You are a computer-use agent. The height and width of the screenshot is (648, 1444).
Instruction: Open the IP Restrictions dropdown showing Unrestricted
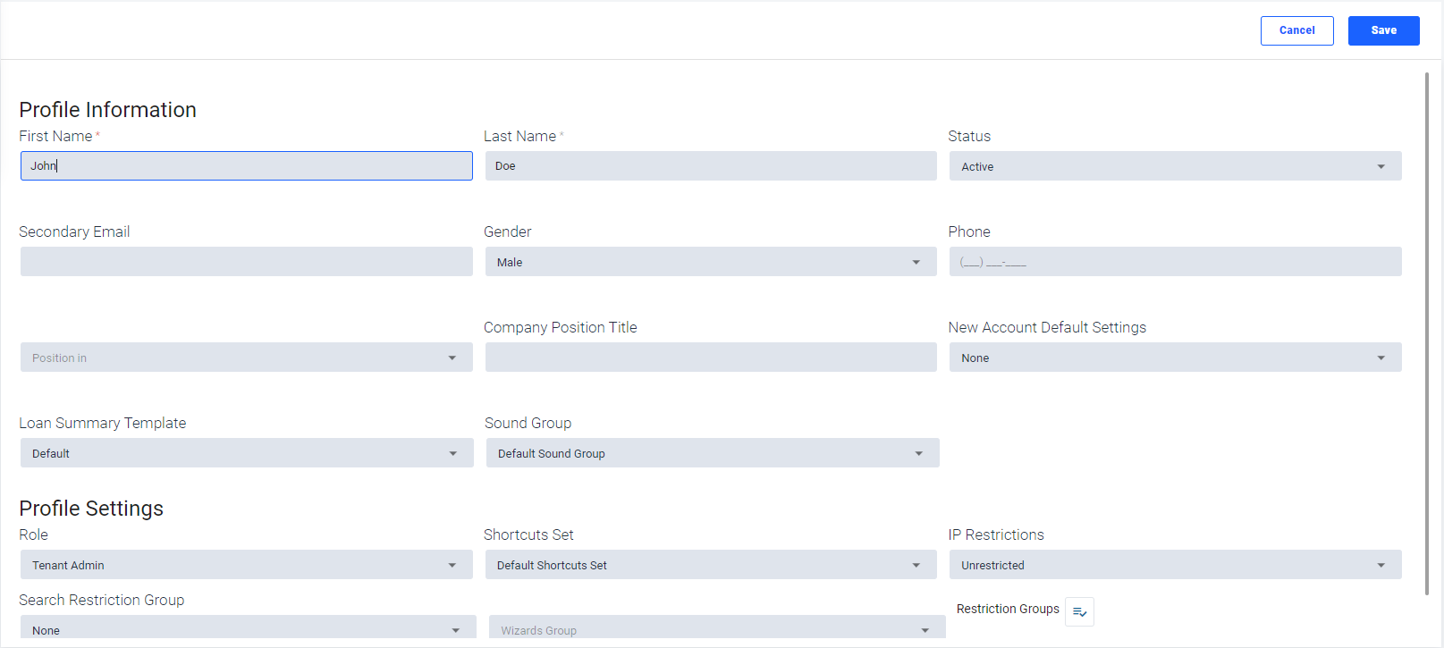pyautogui.click(x=1175, y=565)
